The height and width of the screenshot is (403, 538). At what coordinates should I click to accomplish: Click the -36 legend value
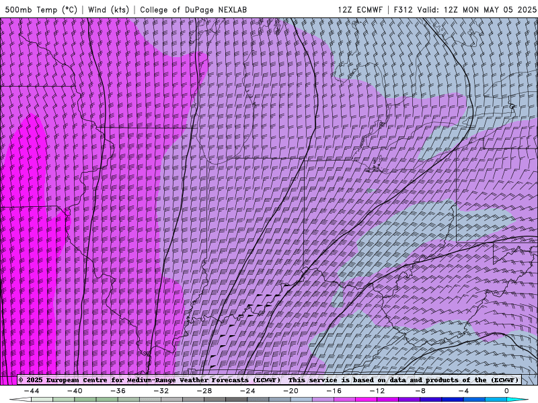pyautogui.click(x=118, y=391)
